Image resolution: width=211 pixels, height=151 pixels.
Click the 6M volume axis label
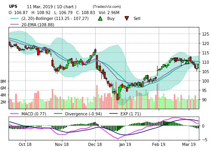(x=3, y=88)
